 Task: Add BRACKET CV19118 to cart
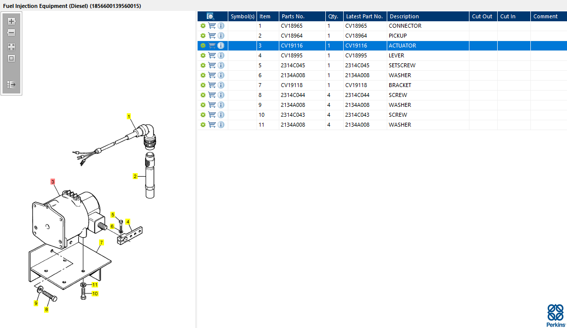coord(212,85)
